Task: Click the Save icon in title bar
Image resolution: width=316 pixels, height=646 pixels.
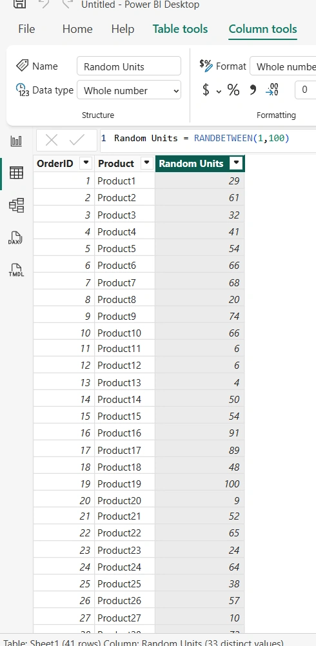Action: [x=20, y=5]
